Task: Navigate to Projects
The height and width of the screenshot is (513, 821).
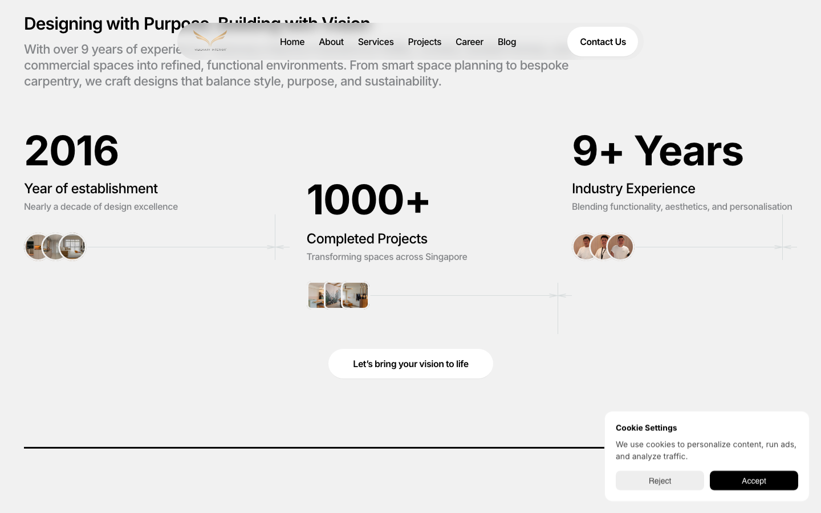Action: [425, 42]
